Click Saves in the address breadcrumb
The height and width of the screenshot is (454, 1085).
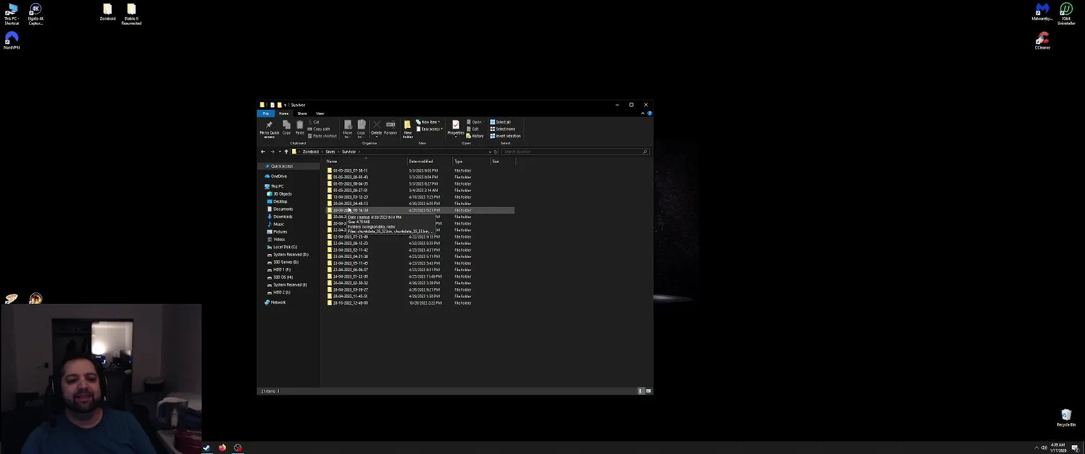coord(330,152)
